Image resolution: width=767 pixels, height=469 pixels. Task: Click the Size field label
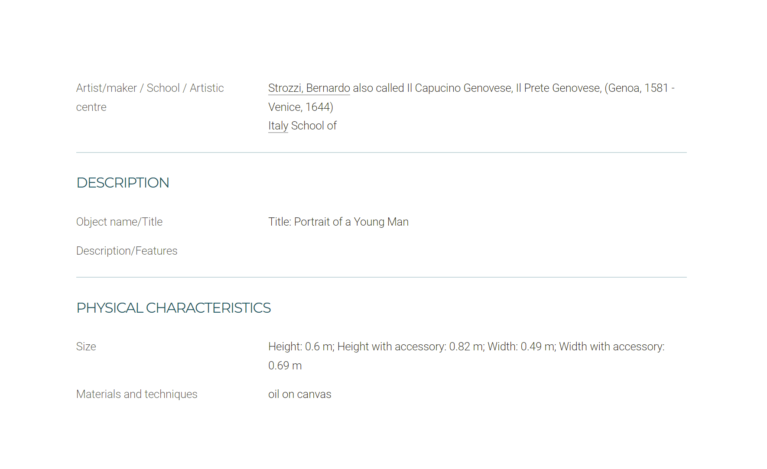[x=86, y=346]
